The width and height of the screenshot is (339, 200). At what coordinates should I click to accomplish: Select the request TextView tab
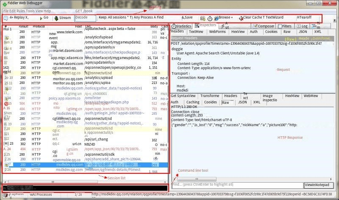(196, 32)
